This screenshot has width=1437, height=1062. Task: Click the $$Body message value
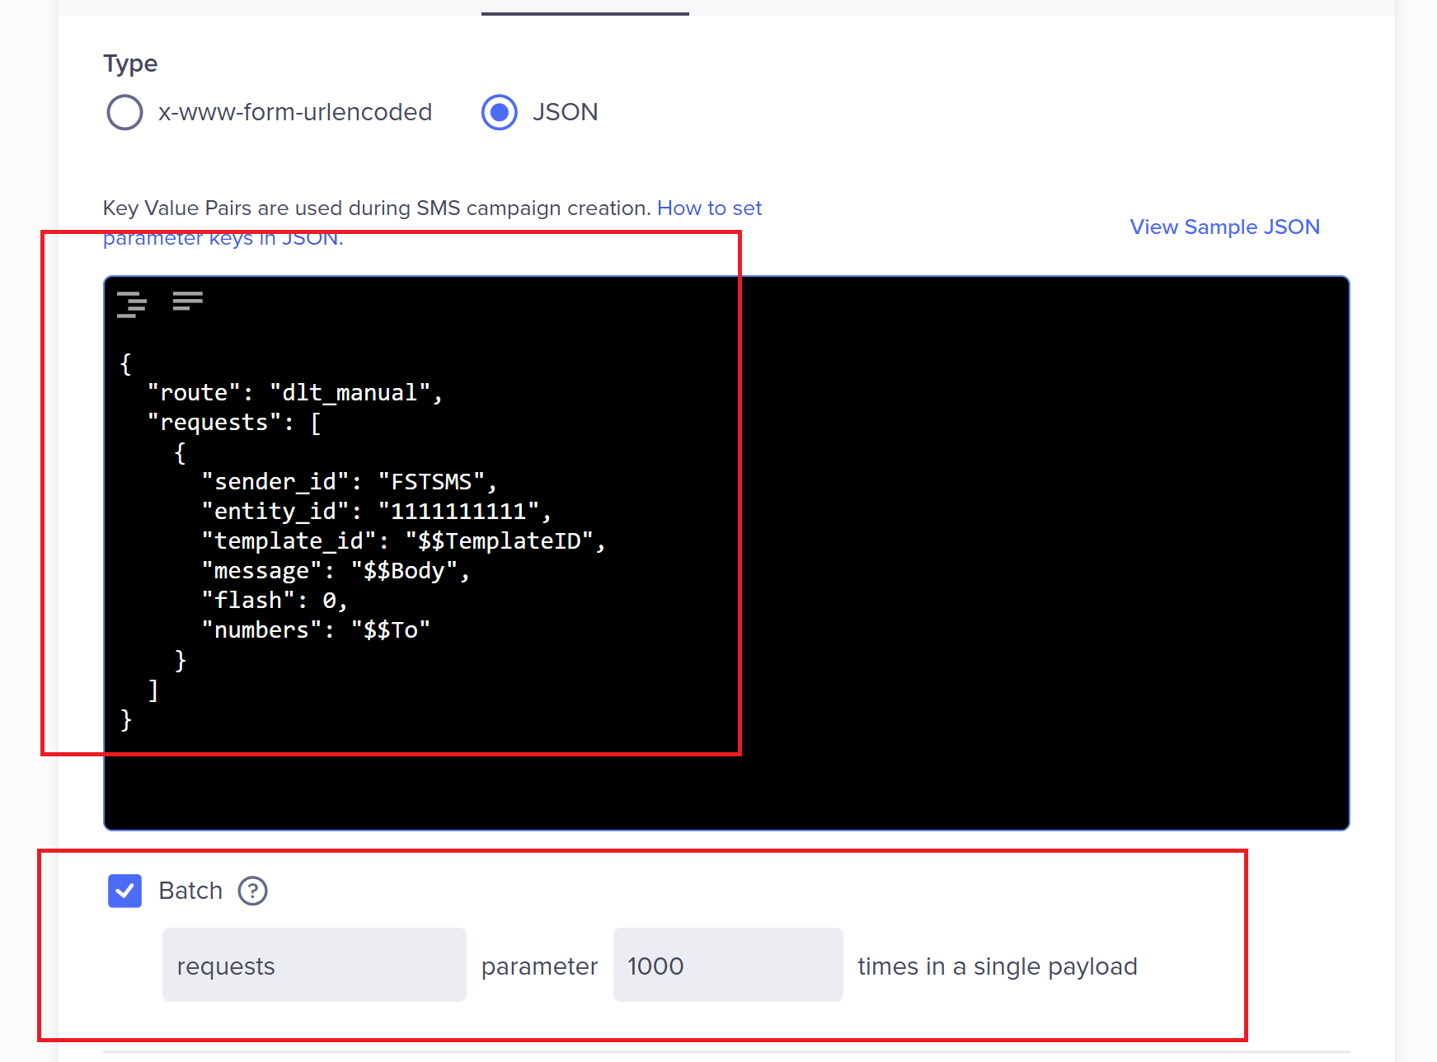(403, 571)
